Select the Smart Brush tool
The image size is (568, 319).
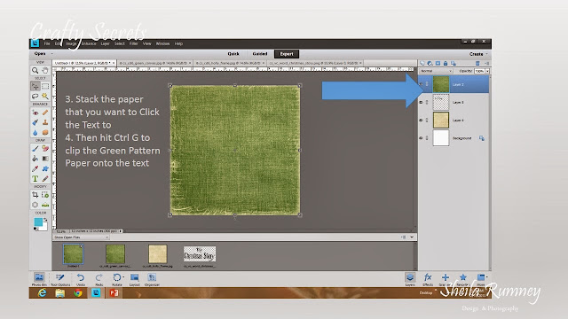pos(35,122)
